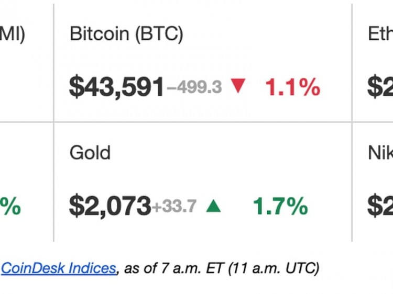
Task: Click the Gold price $2,073
Action: point(110,207)
